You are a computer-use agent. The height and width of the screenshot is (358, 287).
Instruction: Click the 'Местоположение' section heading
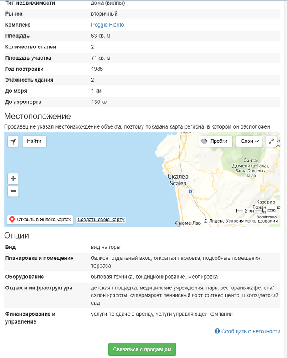(38, 116)
